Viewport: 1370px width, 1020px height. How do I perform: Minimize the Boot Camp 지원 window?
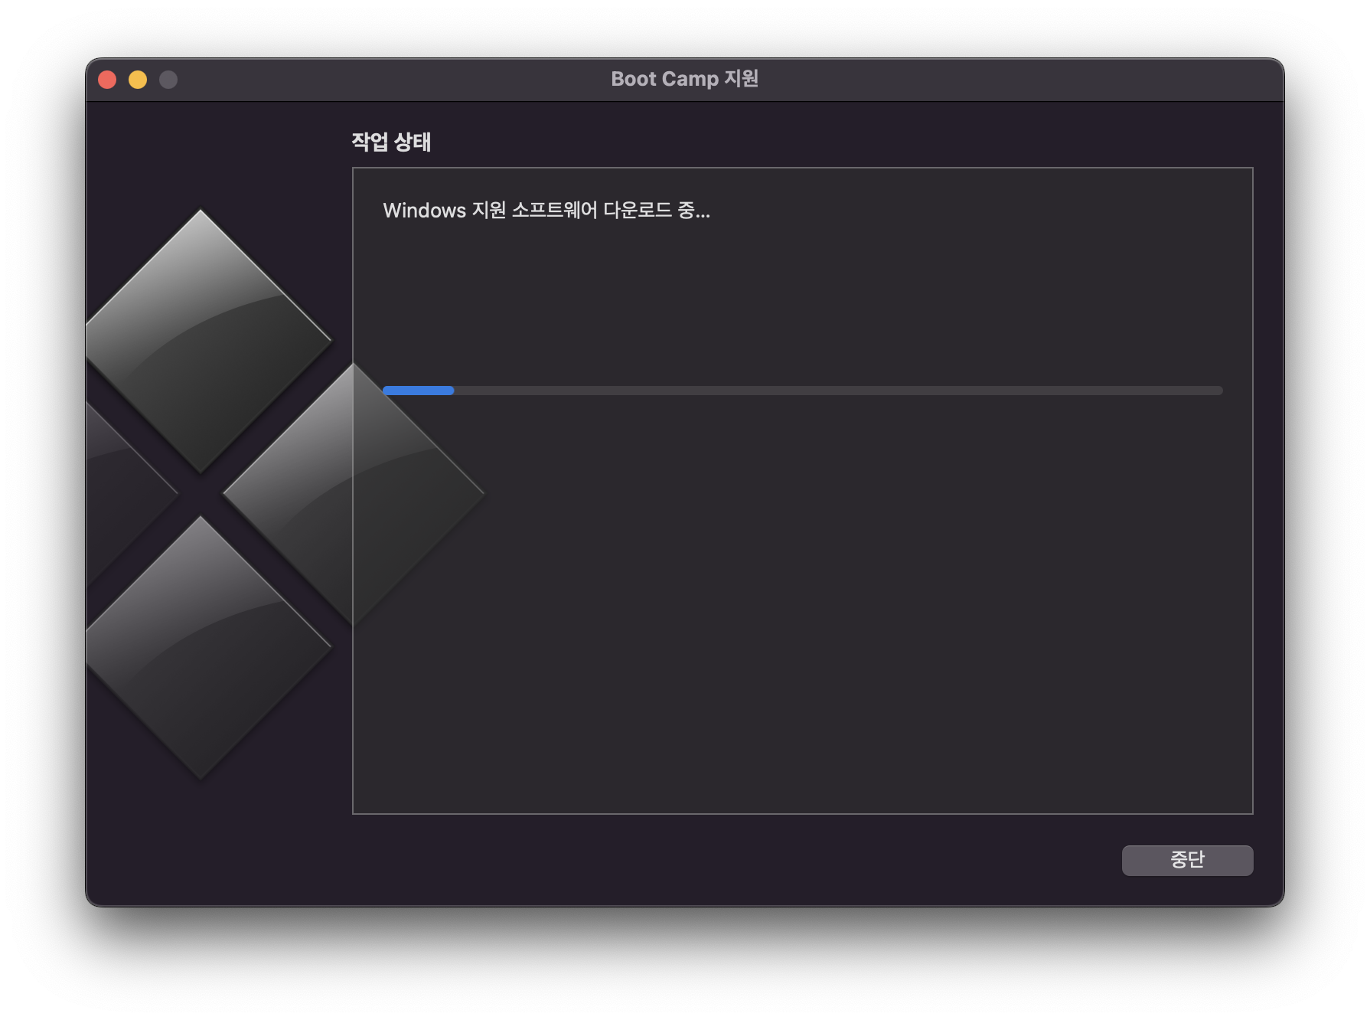[x=138, y=80]
